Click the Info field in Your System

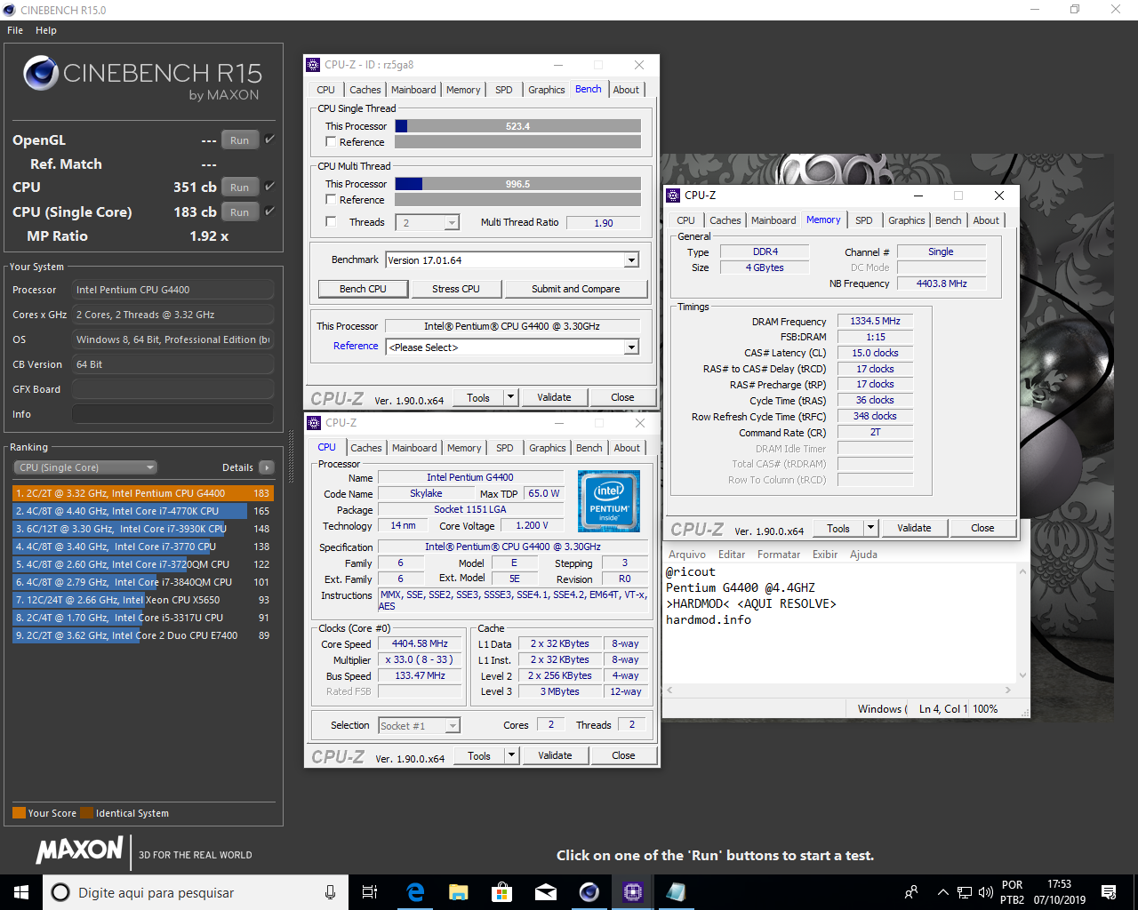(172, 414)
